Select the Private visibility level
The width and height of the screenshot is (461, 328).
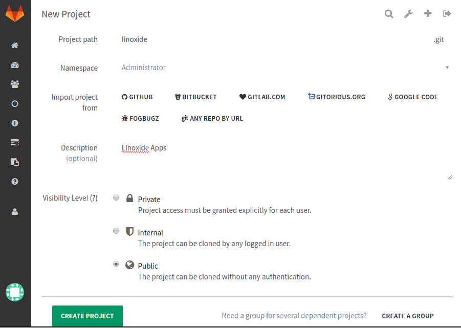coord(116,198)
